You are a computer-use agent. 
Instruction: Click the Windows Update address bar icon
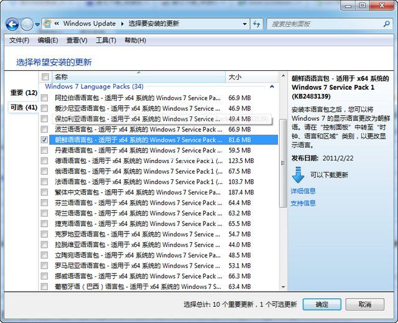[x=47, y=24]
